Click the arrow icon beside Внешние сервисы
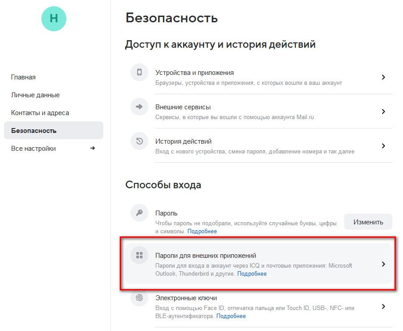This screenshot has height=331, width=403. point(139,107)
